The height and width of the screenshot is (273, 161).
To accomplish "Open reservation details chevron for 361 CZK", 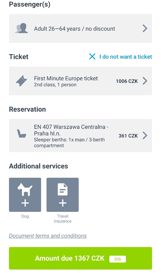I will (x=145, y=135).
